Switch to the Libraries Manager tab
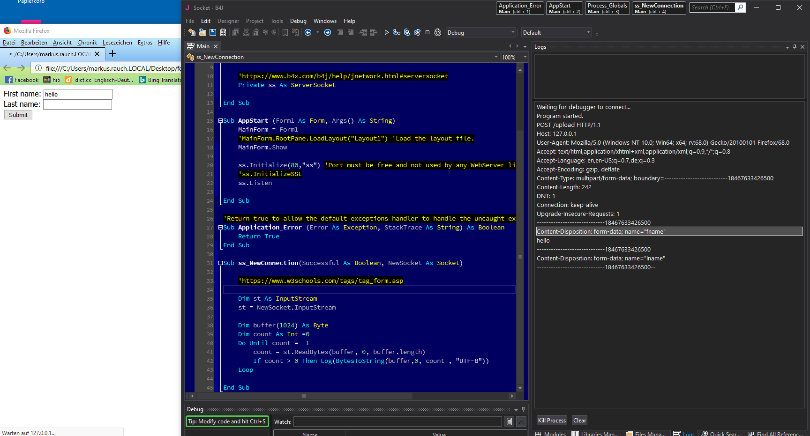810x436 pixels. 595,434
